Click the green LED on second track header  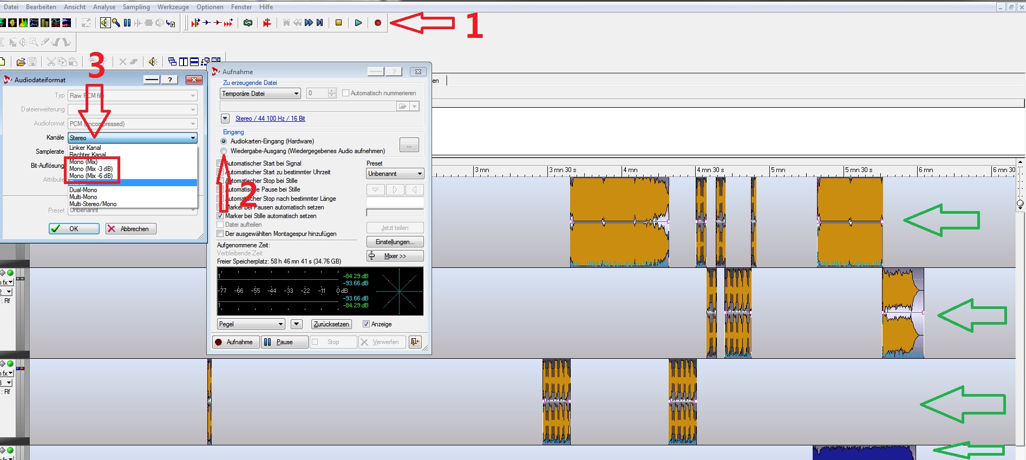pos(10,273)
